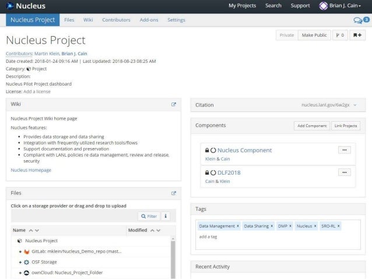The width and height of the screenshot is (372, 279).
Task: Click the add a tag field
Action: 208,236
